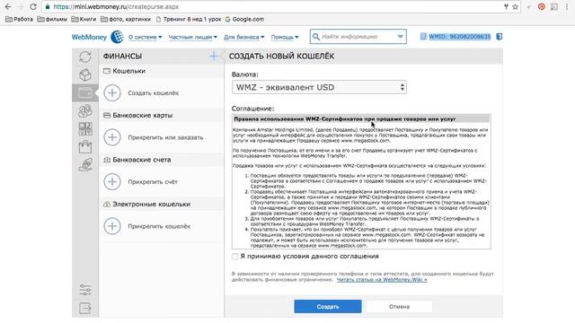This screenshot has height=323, width=575.
Task: Click the Отмена button
Action: pos(399,307)
